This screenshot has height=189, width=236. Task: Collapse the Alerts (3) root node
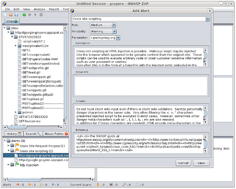pyautogui.click(x=5, y=140)
